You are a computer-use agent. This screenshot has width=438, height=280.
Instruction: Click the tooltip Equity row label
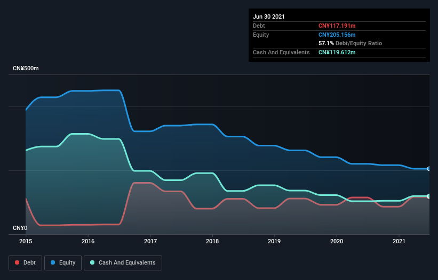261,35
